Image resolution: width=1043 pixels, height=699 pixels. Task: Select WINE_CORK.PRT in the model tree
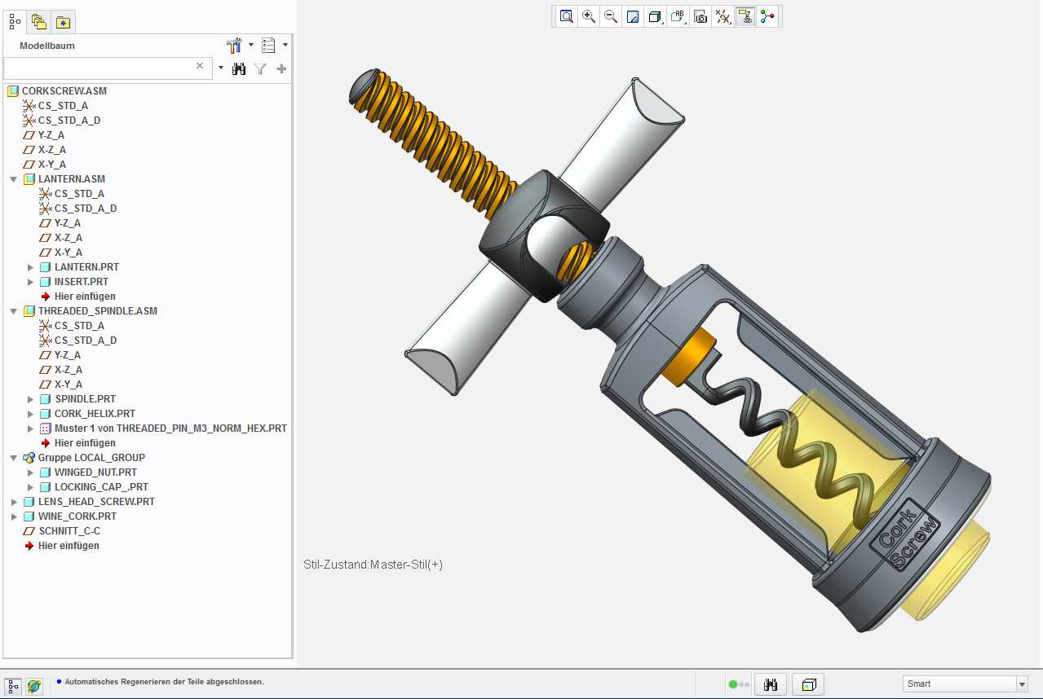(77, 517)
